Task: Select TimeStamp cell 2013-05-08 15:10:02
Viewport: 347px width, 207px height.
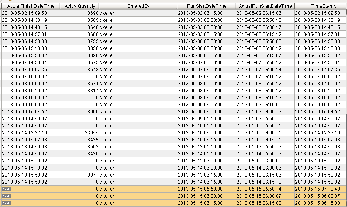Action: (320, 91)
